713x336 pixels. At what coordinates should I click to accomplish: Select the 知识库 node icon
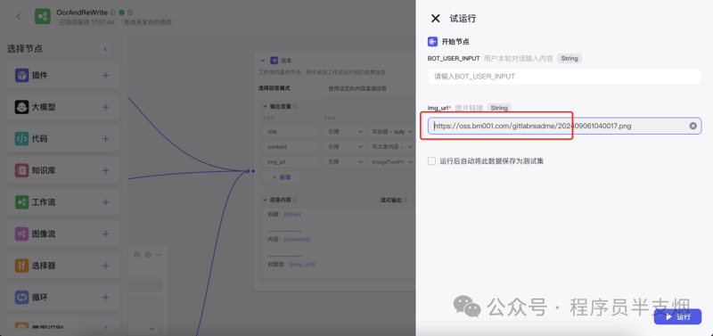(x=21, y=170)
